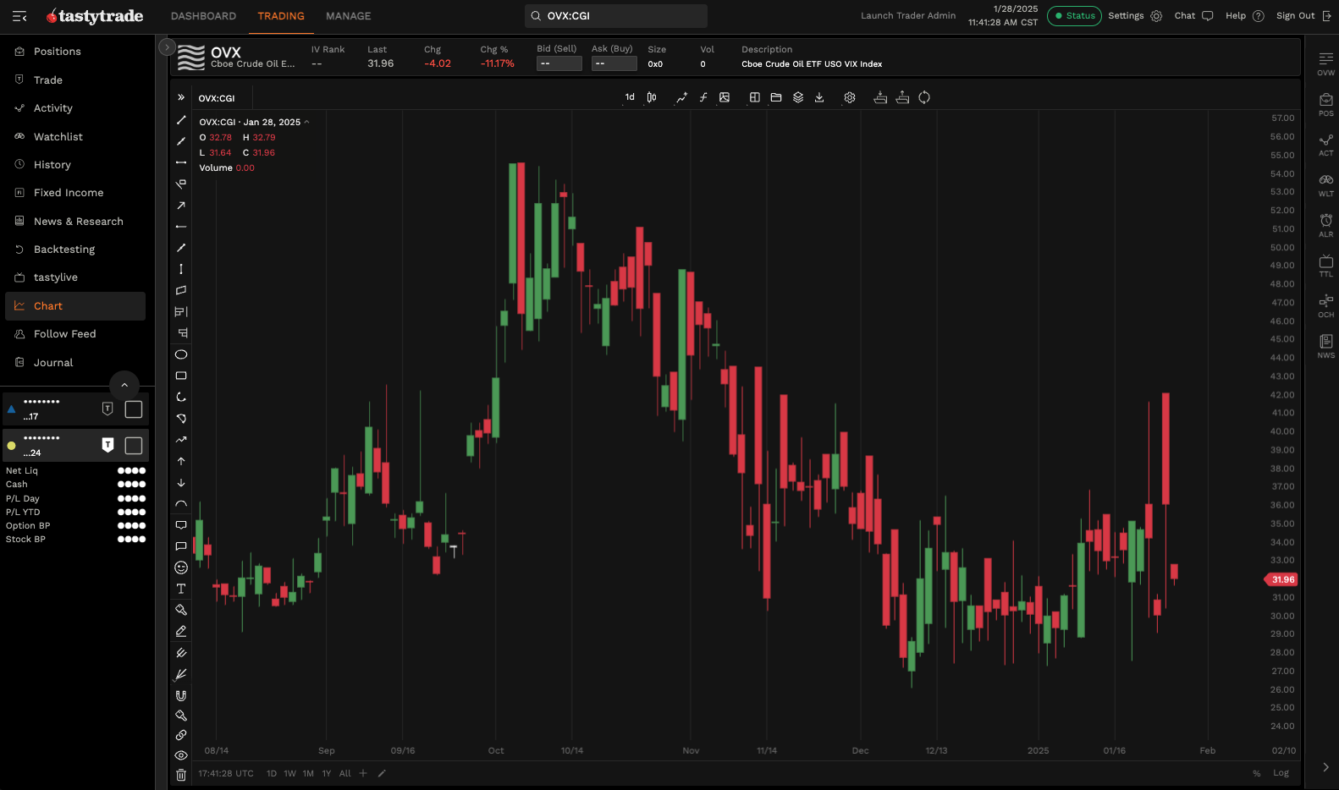Toggle drawings visibility eye icon
This screenshot has height=790, width=1339.
click(181, 755)
